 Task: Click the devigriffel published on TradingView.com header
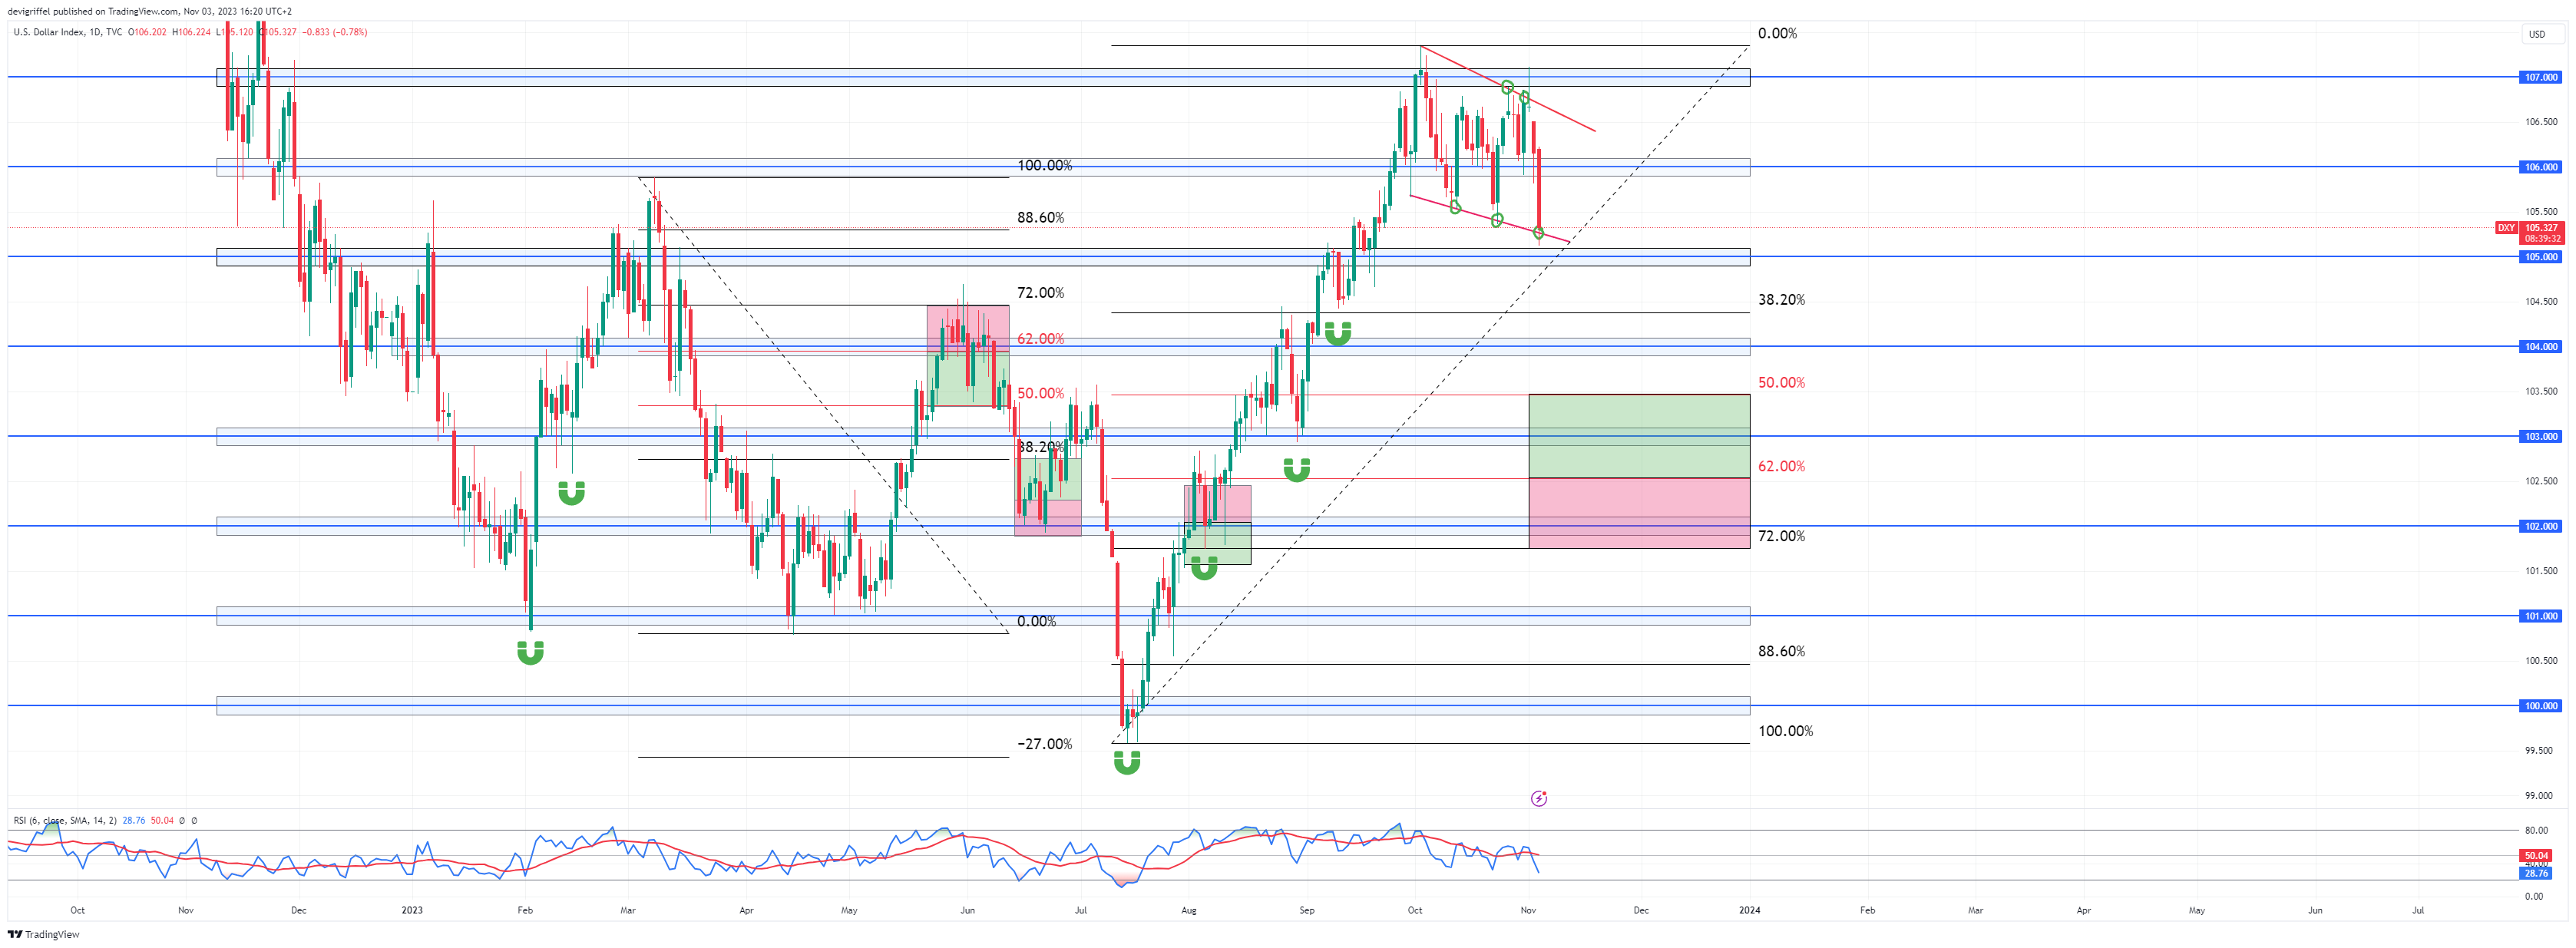[x=149, y=11]
